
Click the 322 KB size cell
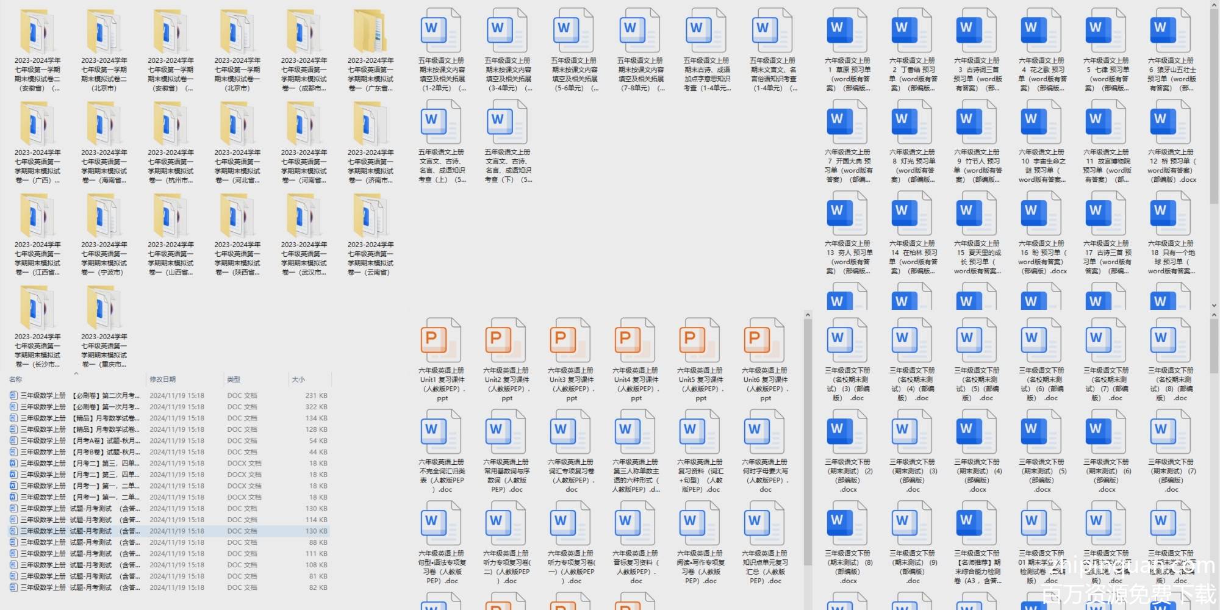316,407
